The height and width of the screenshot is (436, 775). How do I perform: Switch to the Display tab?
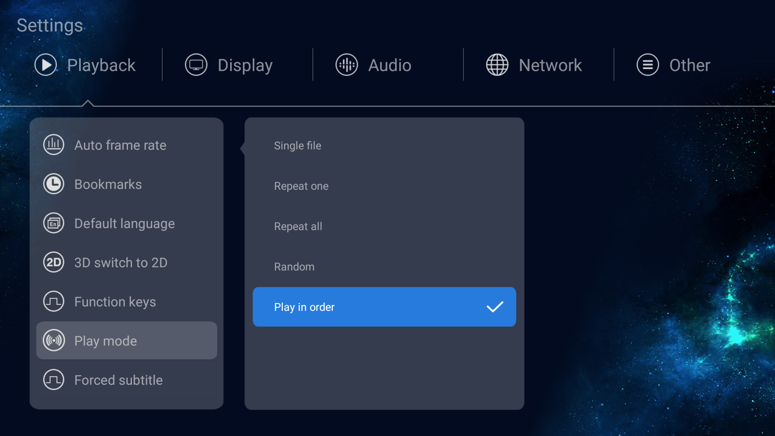tap(229, 65)
